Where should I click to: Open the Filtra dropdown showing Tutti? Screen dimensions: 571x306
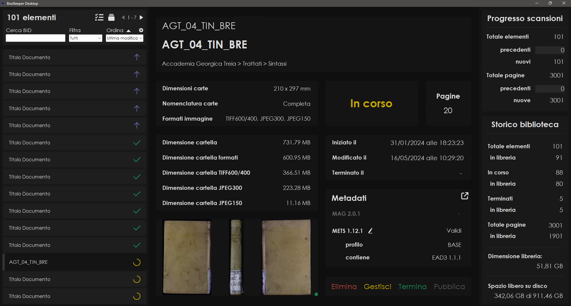tap(85, 38)
